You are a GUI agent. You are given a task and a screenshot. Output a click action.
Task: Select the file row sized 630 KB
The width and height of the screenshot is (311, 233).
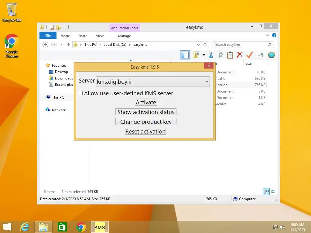coord(241,79)
